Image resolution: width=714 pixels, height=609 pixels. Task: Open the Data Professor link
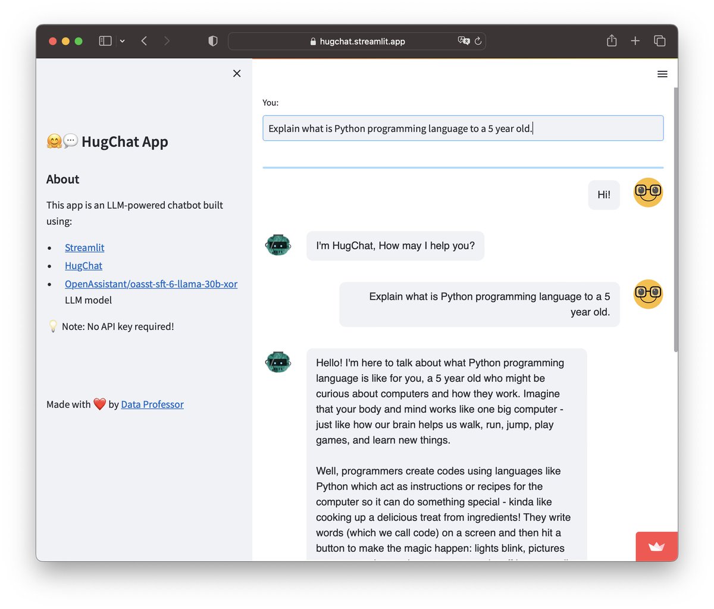coord(152,404)
